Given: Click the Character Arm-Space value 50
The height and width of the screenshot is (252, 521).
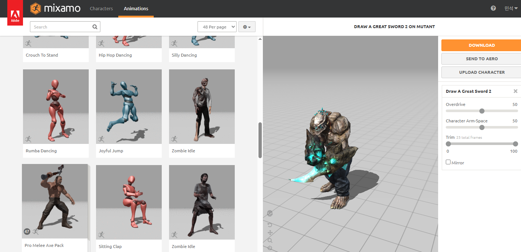Looking at the screenshot, I should click(x=515, y=121).
